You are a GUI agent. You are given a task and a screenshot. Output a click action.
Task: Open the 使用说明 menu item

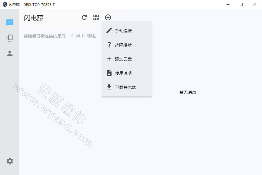[x=127, y=73]
